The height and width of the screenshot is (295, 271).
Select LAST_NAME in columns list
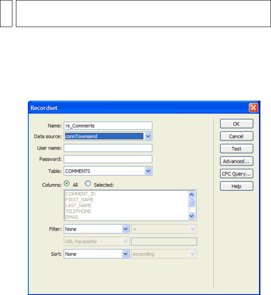(x=78, y=205)
